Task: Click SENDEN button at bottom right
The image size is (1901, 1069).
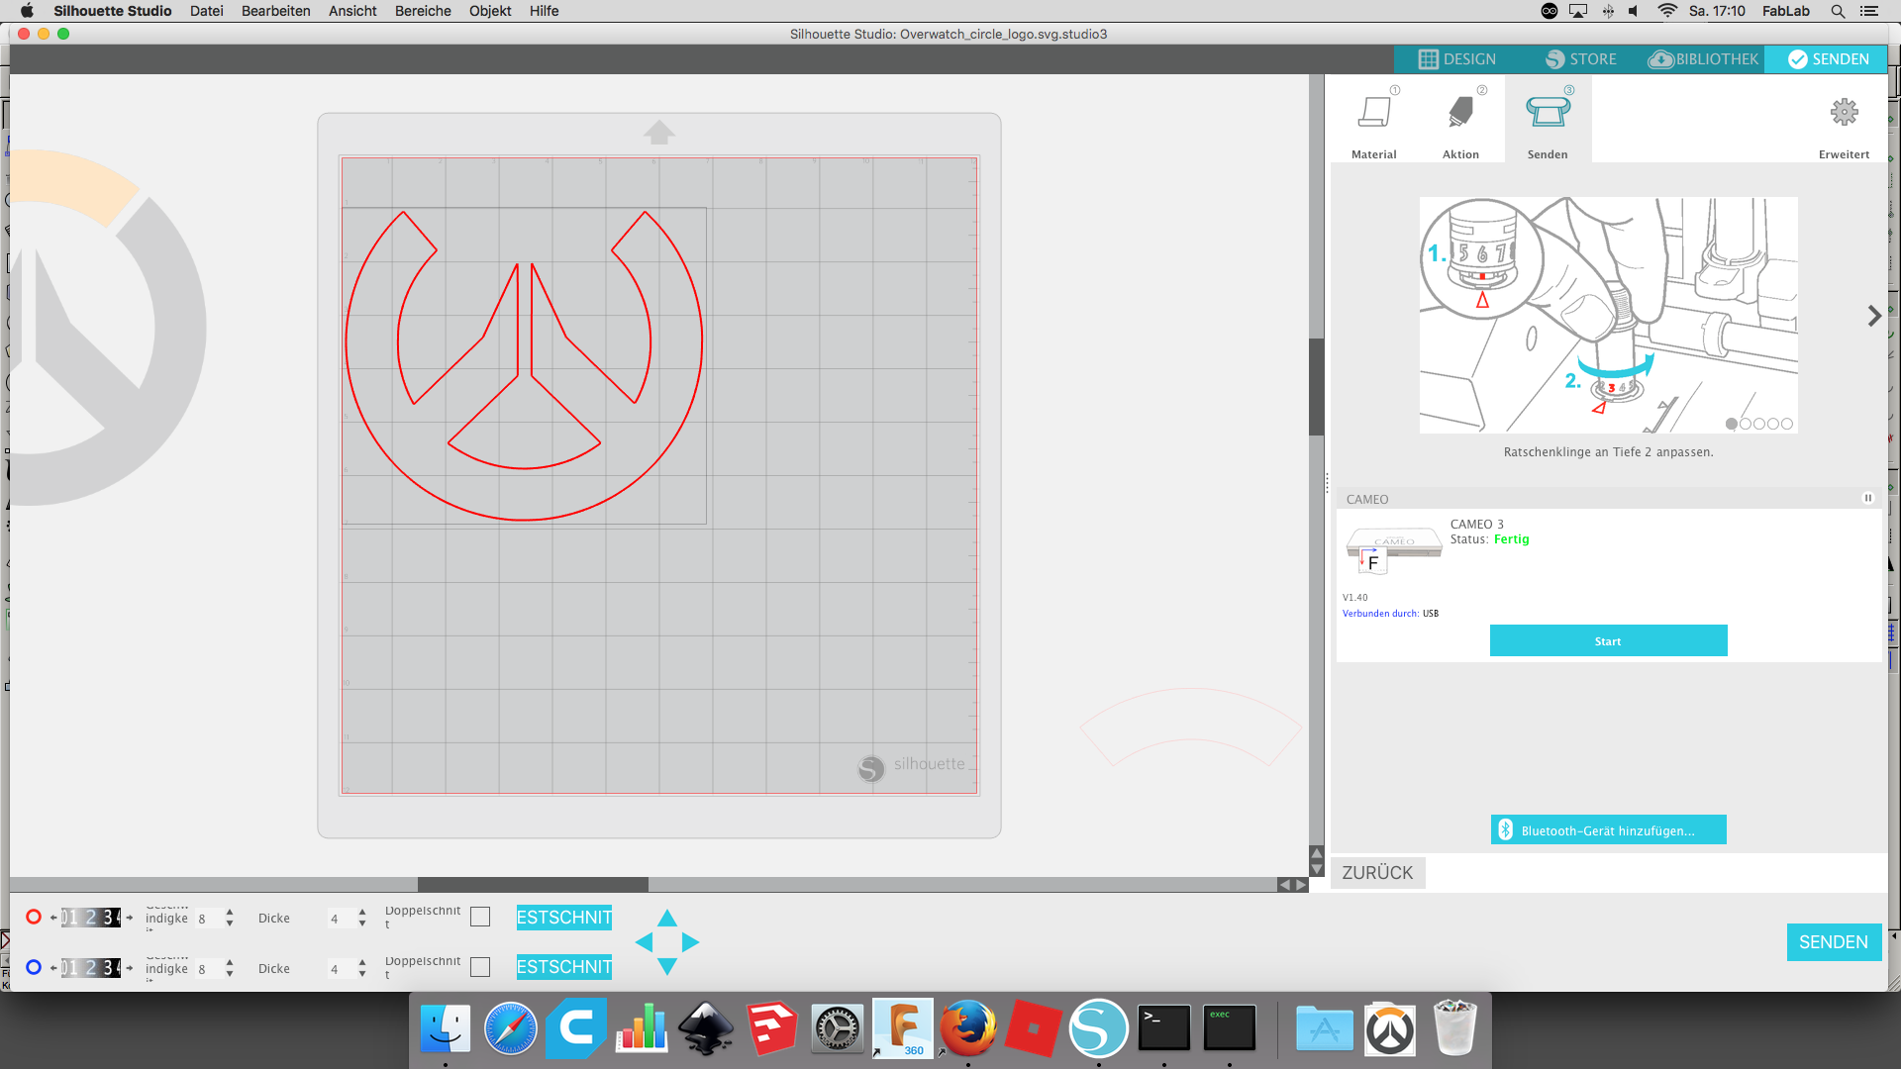Action: coord(1834,942)
